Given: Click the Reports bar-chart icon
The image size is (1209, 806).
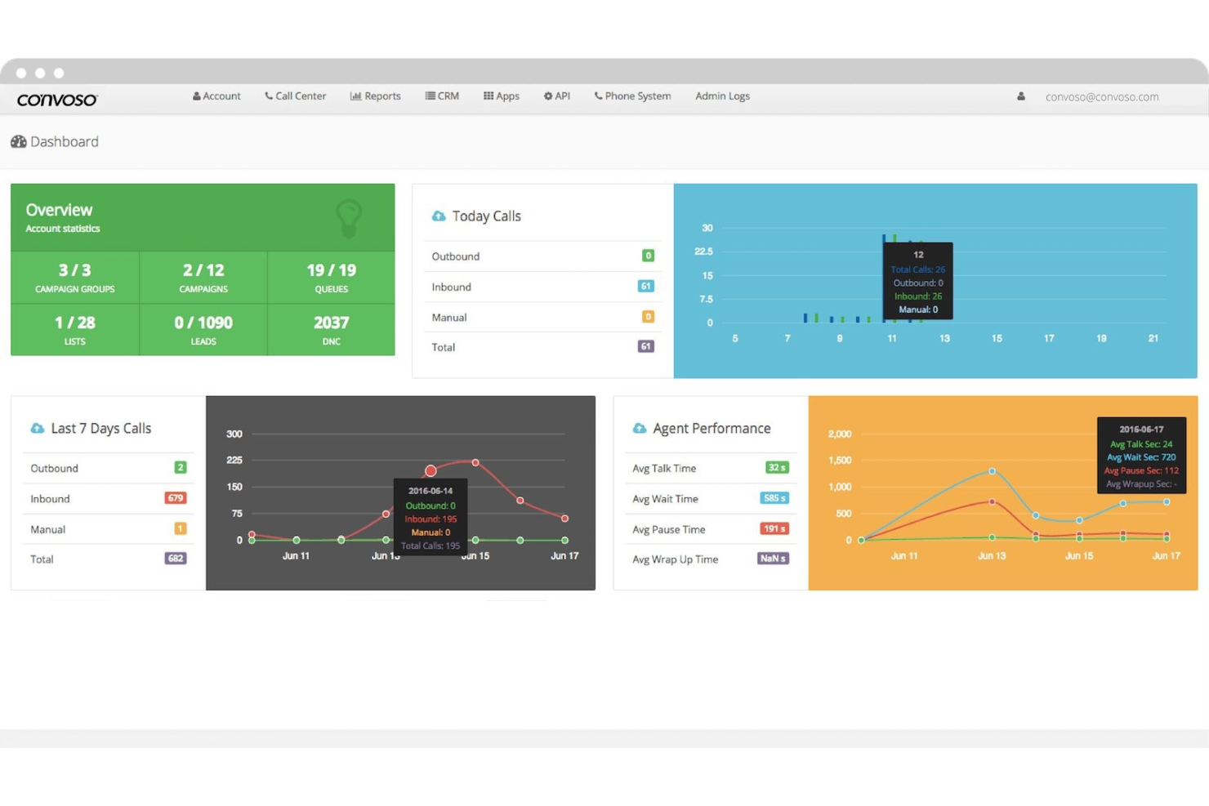Looking at the screenshot, I should (x=355, y=96).
